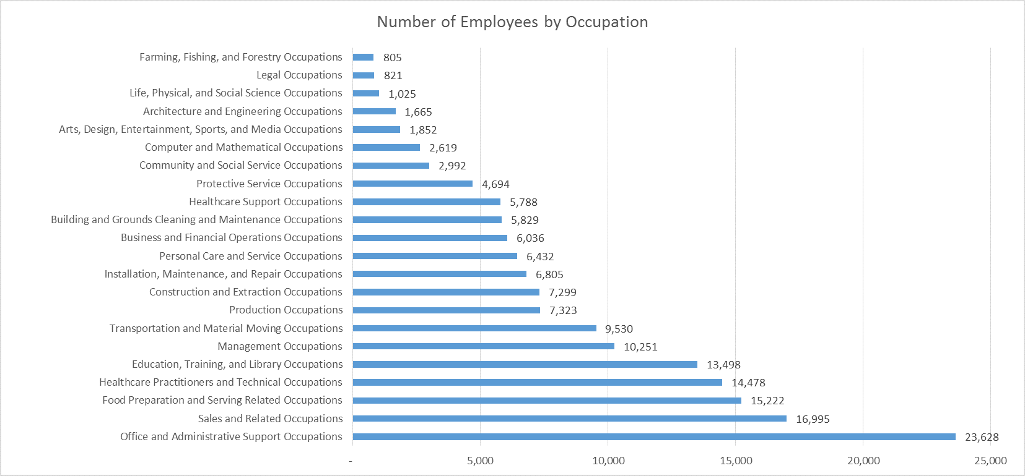The width and height of the screenshot is (1025, 476).
Task: Select the Sales and Related Occupations label
Action: point(270,419)
